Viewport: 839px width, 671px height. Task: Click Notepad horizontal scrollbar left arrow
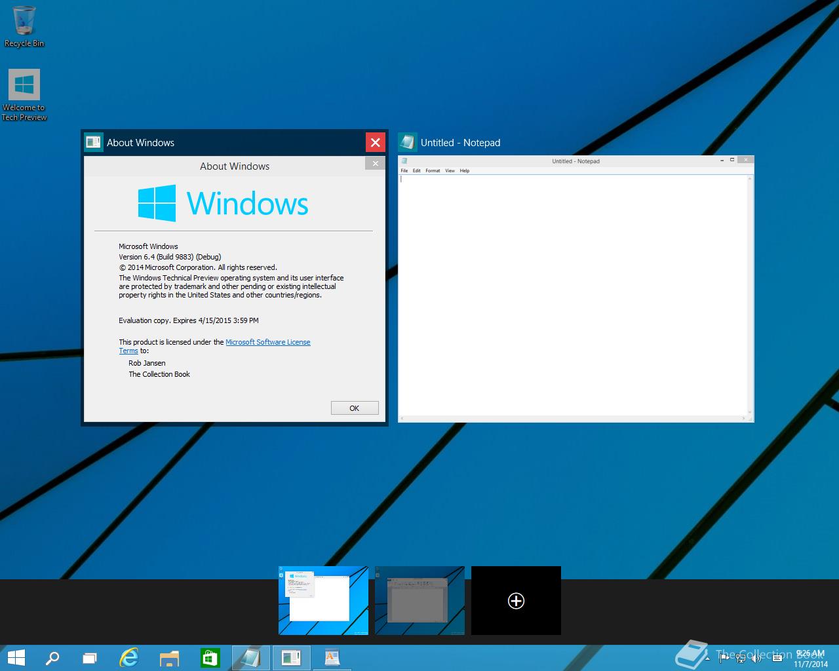coord(402,418)
